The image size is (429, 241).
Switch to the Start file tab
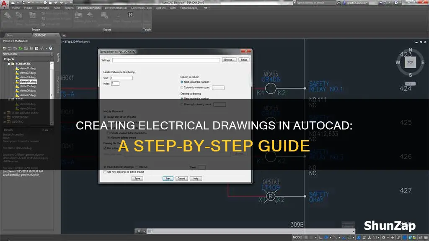[10, 35]
